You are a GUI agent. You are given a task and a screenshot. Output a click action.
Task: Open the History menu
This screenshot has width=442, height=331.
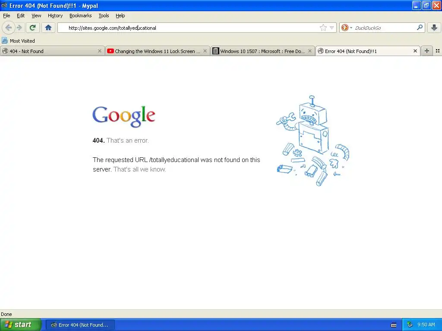pos(55,16)
